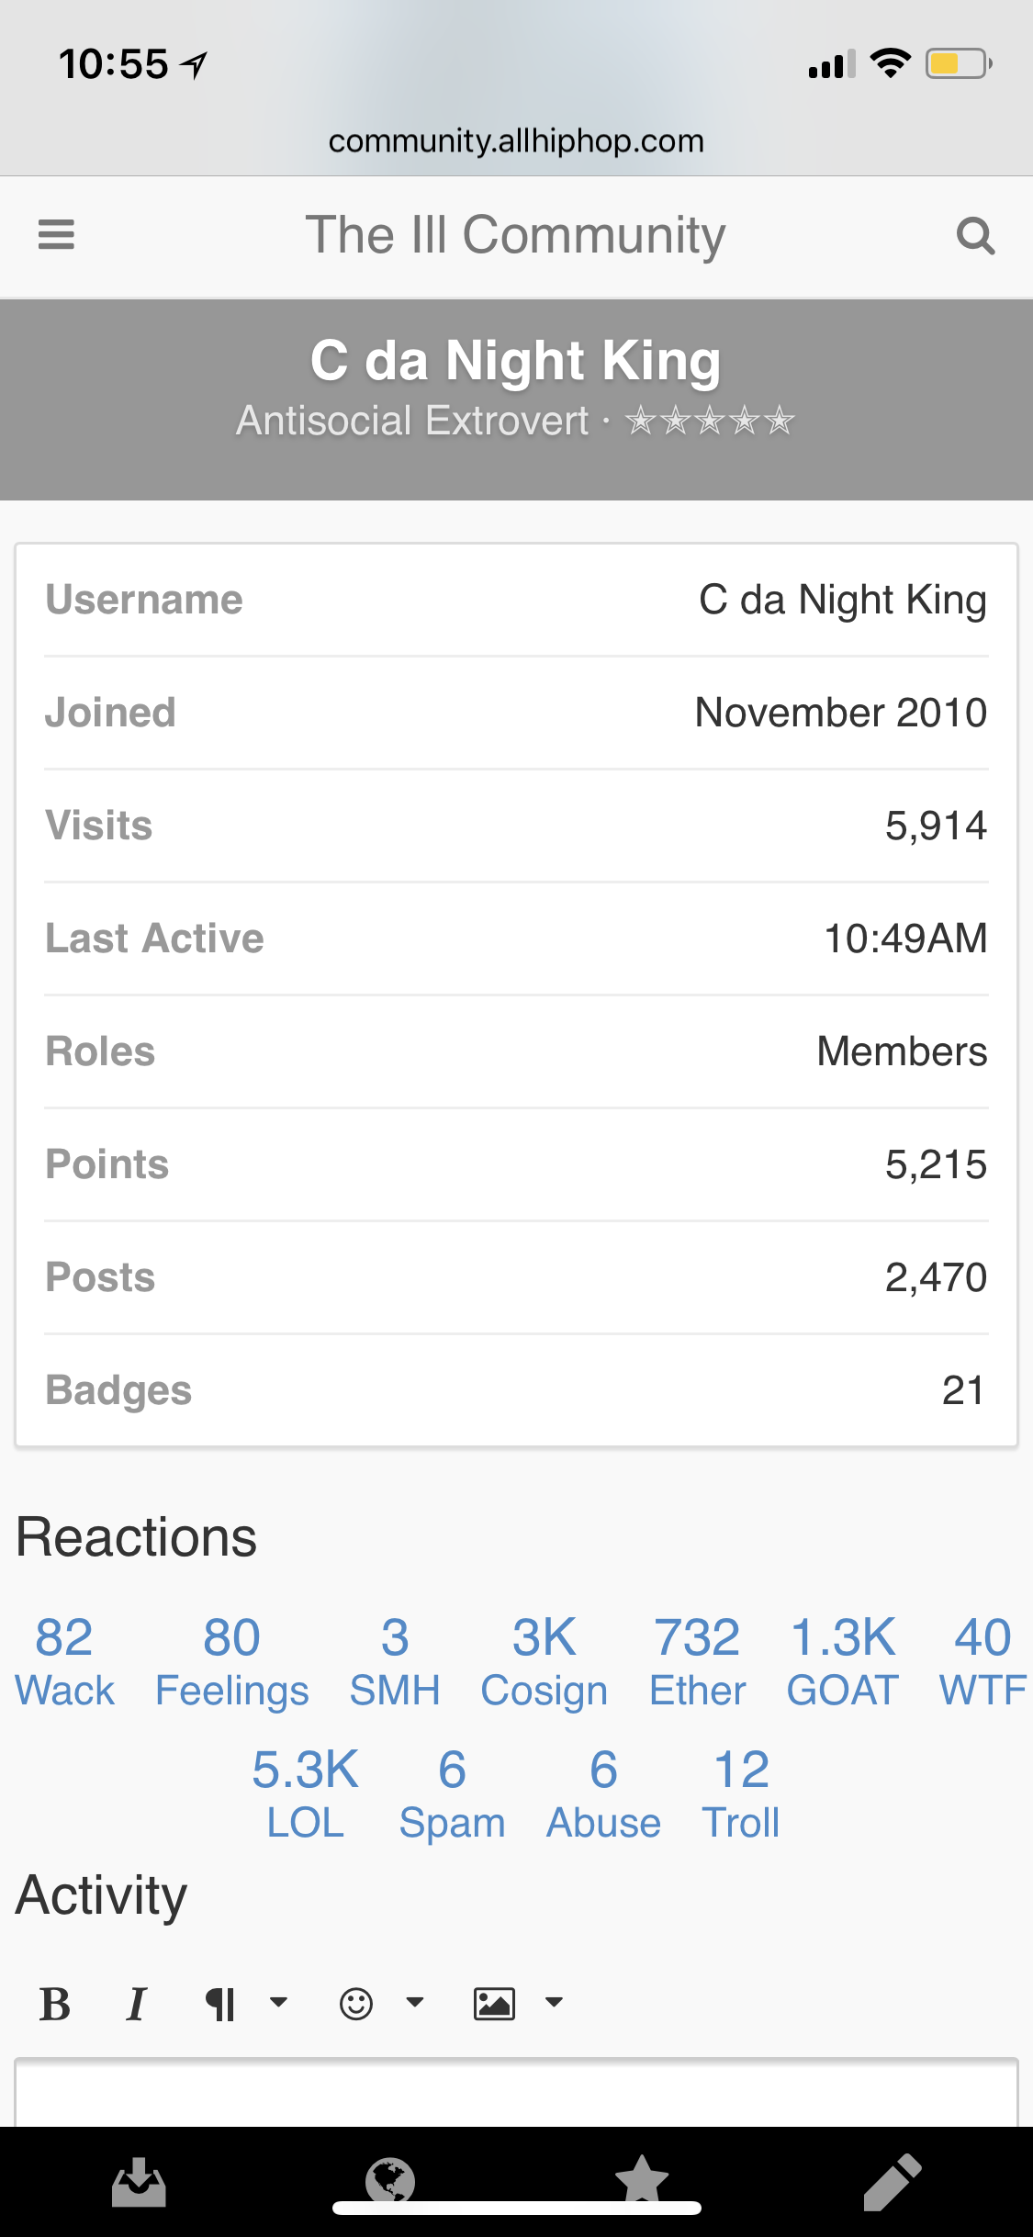
Task: Show the 732 Ether reactions
Action: [x=698, y=1662]
